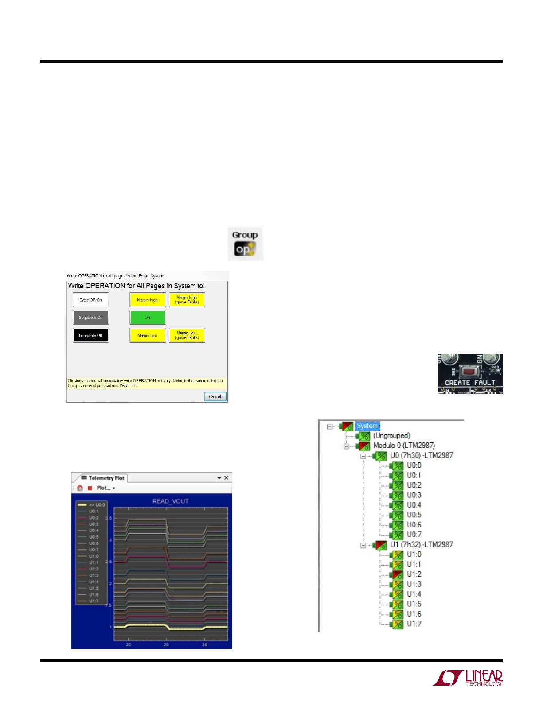Select the >> U0:0 legend entry
The height and width of the screenshot is (702, 543).
92,504
